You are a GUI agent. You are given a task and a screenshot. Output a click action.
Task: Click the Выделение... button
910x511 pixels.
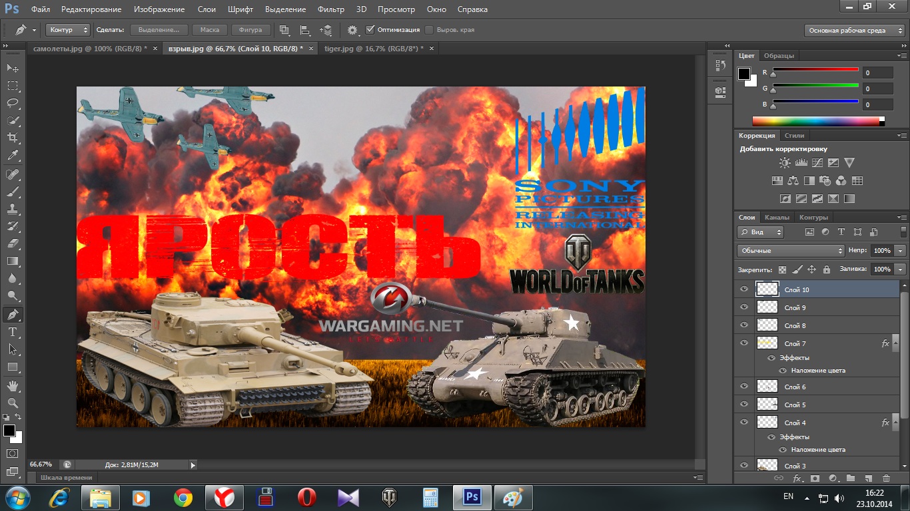[159, 30]
